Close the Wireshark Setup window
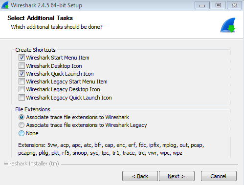Viewport: 244px width, 185px height. pyautogui.click(x=234, y=5)
